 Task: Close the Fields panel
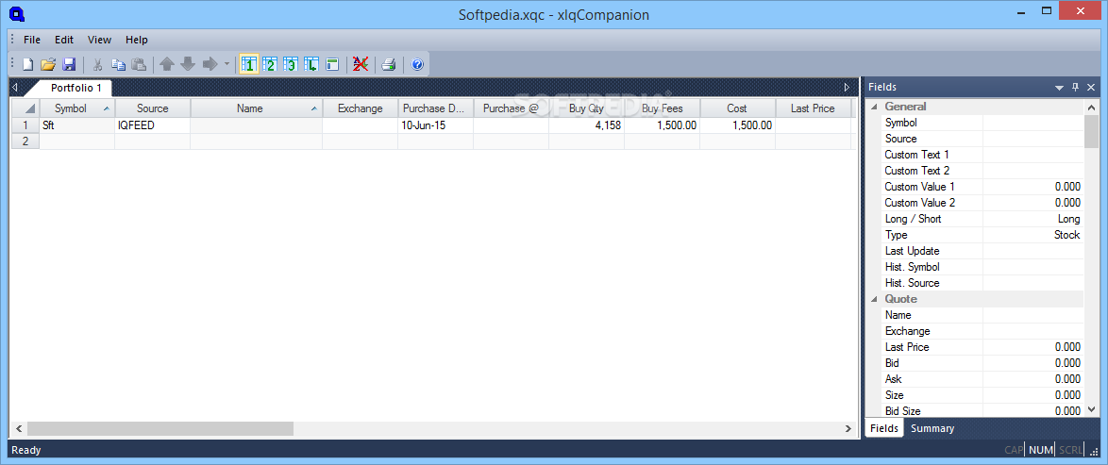point(1091,88)
